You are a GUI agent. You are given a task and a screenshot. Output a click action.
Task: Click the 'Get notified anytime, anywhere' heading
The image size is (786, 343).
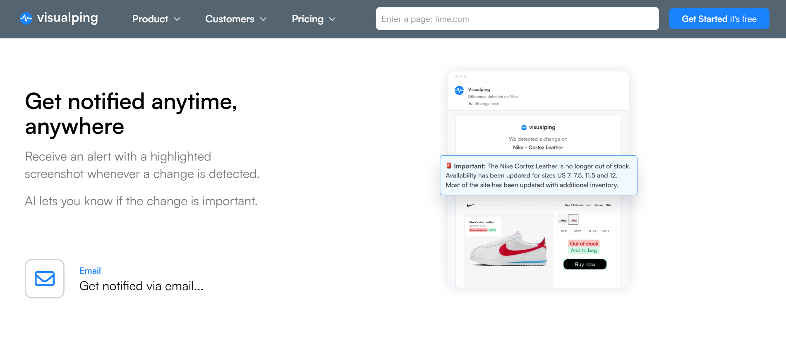(x=131, y=114)
